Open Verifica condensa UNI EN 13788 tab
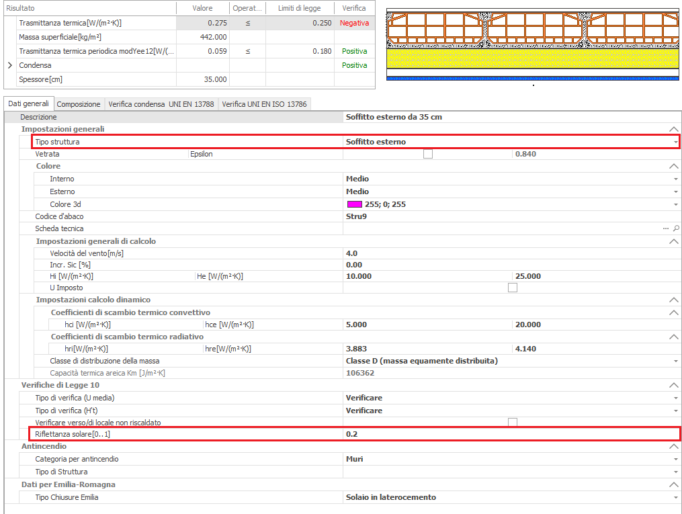Screen dimensions: 682x514 pos(161,104)
